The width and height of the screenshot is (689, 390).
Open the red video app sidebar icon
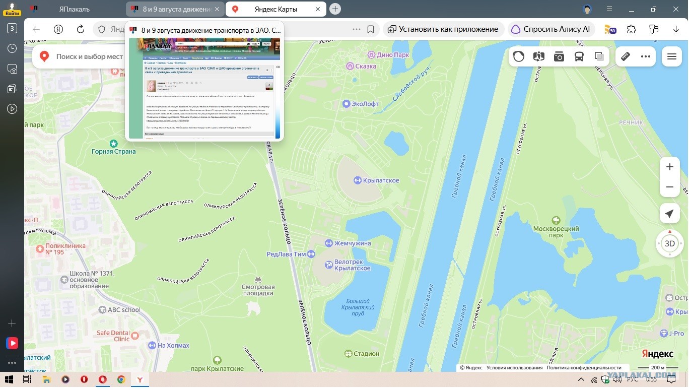pos(12,343)
